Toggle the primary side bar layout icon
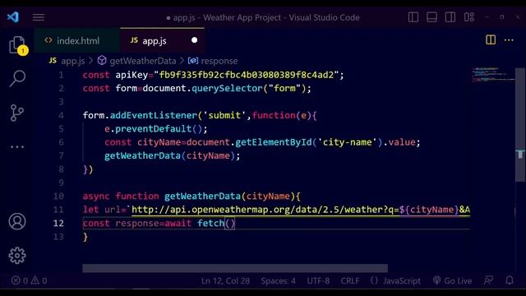 tap(413, 17)
